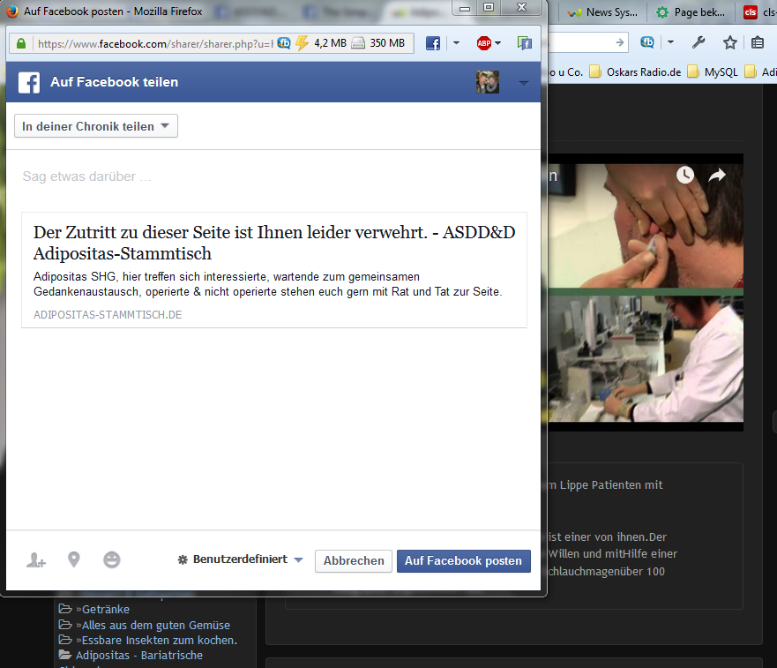Open 'Oskars Radio.de' bookmark folder
777x668 pixels.
[635, 72]
